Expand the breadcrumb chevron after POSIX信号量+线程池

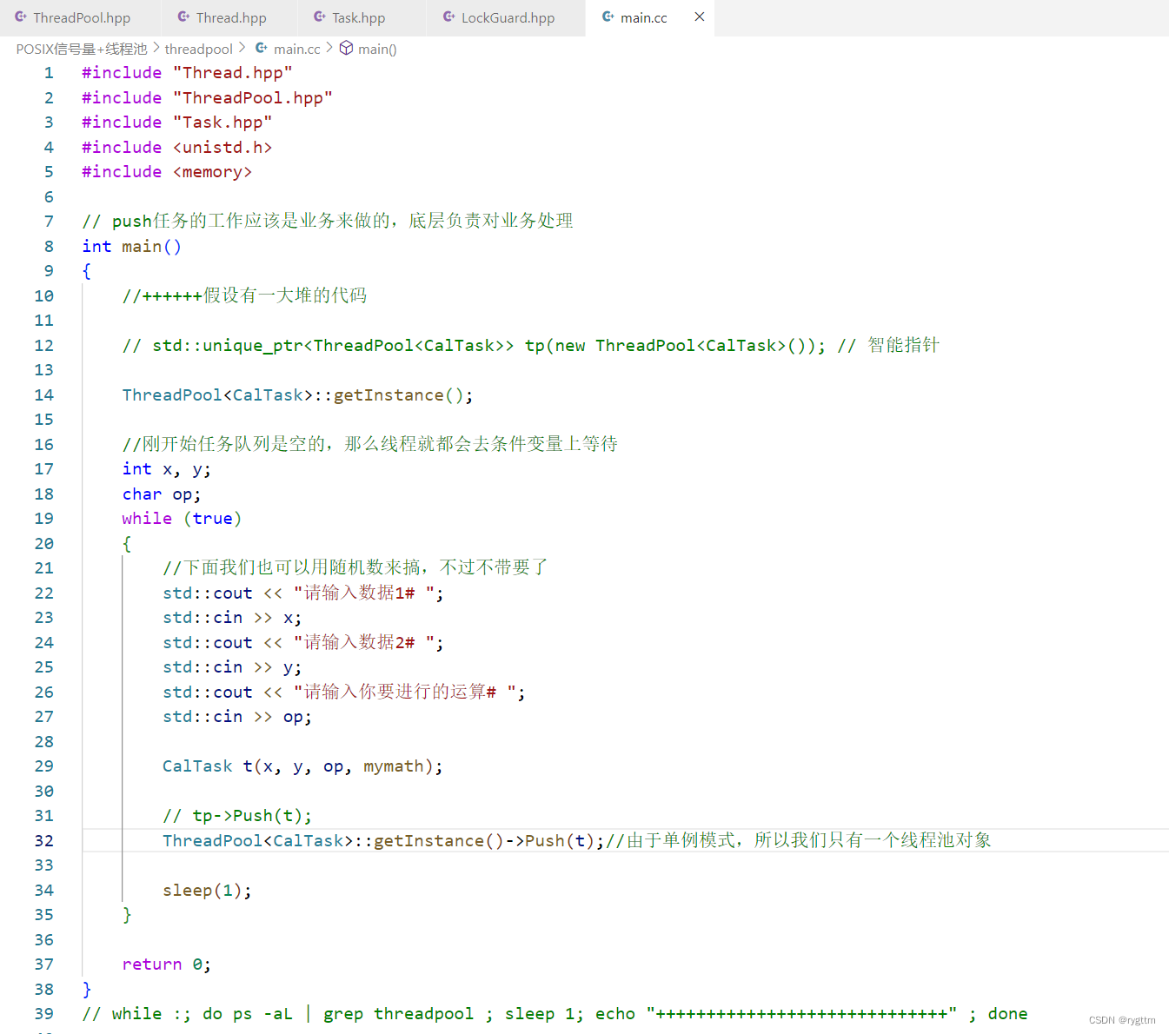[156, 49]
